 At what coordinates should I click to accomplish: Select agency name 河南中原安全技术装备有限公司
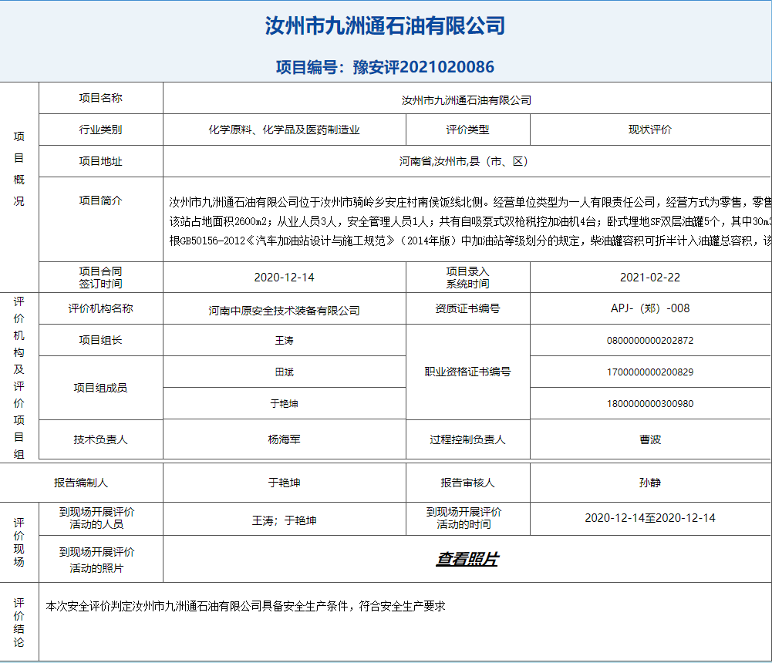(x=284, y=311)
